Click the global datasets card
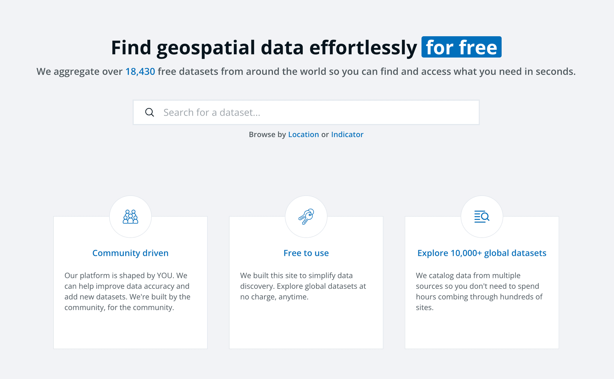The width and height of the screenshot is (614, 379). tap(481, 282)
